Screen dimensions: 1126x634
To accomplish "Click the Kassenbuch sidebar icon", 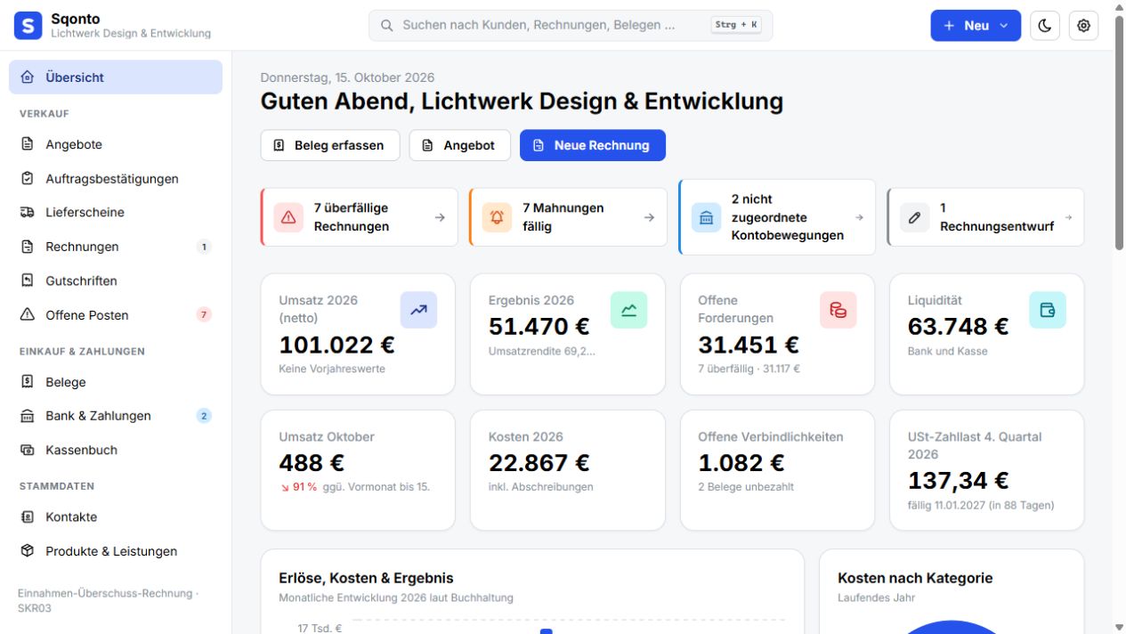I will (x=28, y=450).
